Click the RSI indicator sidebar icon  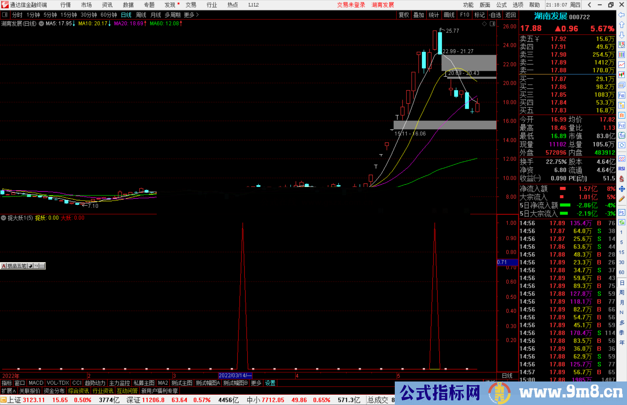coord(621,169)
